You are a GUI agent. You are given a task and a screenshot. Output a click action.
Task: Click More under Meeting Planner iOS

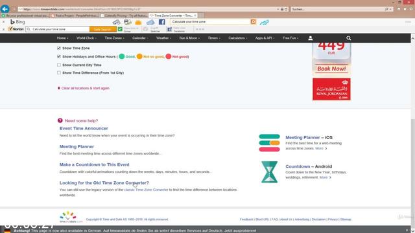[x=321, y=148]
